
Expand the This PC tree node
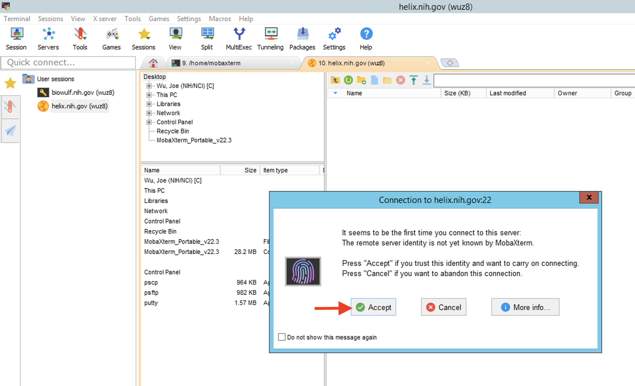(x=149, y=95)
